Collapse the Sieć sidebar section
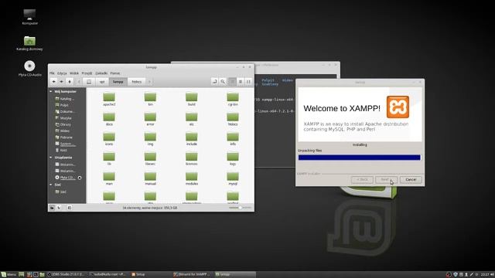The width and height of the screenshot is (495, 278). click(x=51, y=185)
